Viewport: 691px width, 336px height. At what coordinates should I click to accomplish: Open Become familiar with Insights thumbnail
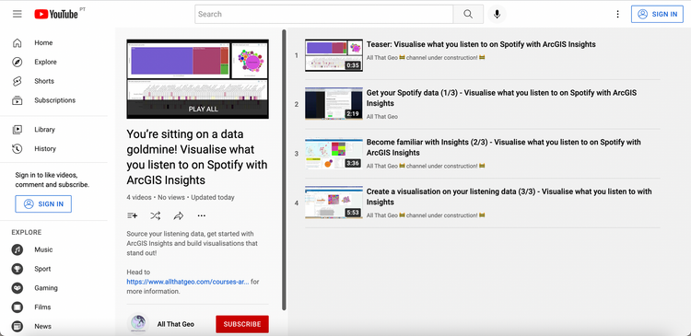click(x=334, y=153)
